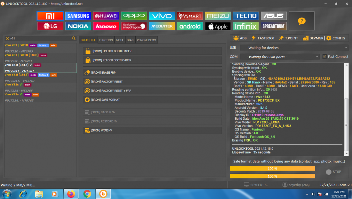Select Vivo Y81 | Y81D meta entry

40,48
